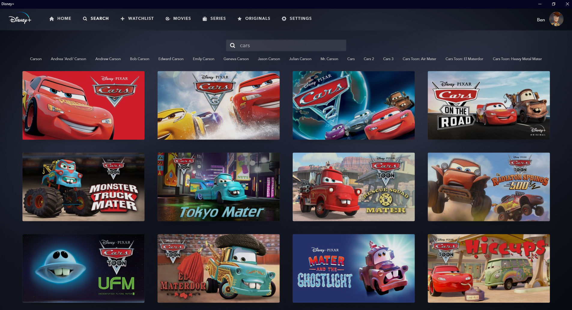Select the 'Julian Carson' suggestion
Viewport: 572px width, 310px height.
pyautogui.click(x=300, y=59)
